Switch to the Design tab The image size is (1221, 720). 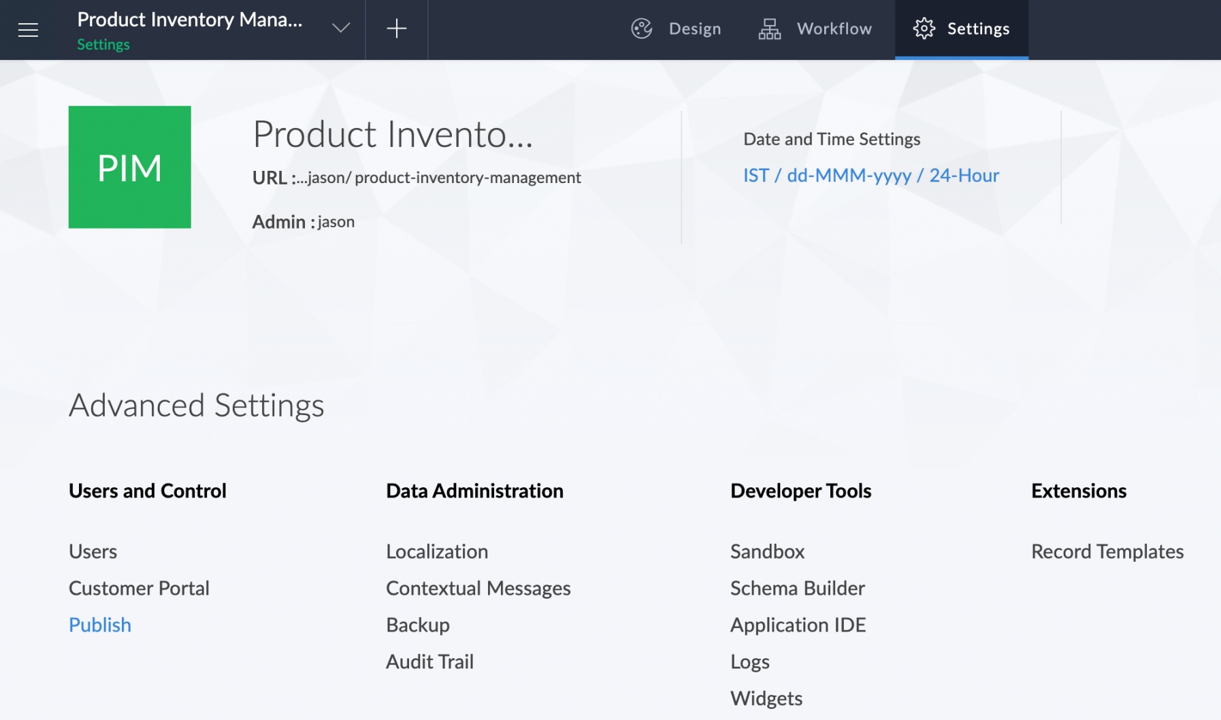(676, 29)
